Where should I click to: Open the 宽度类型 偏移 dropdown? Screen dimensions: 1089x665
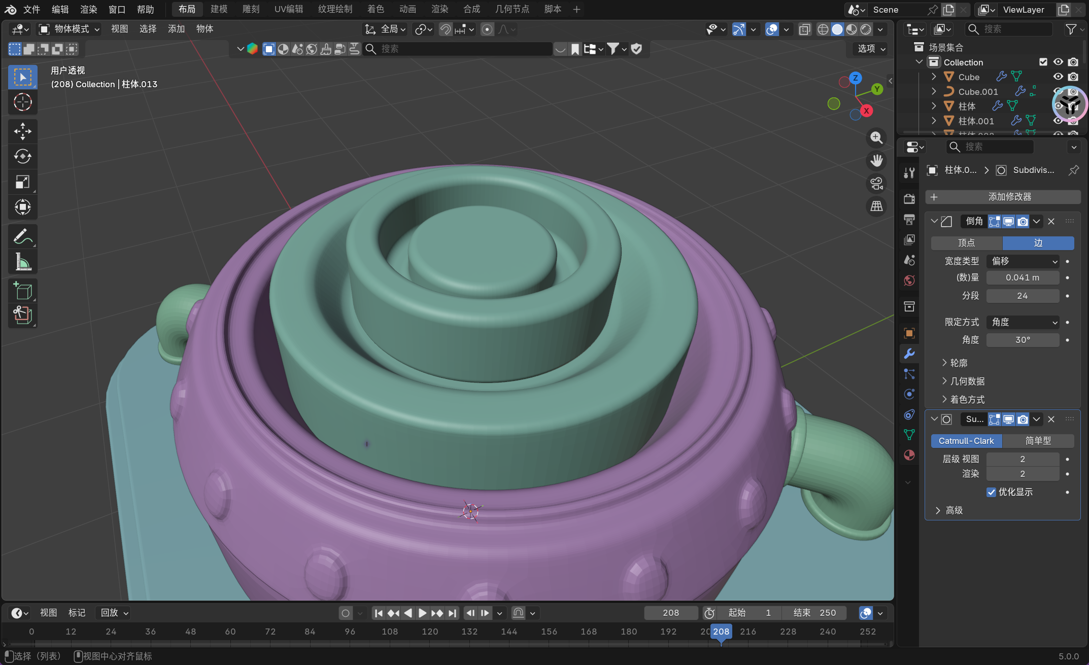[1023, 261]
